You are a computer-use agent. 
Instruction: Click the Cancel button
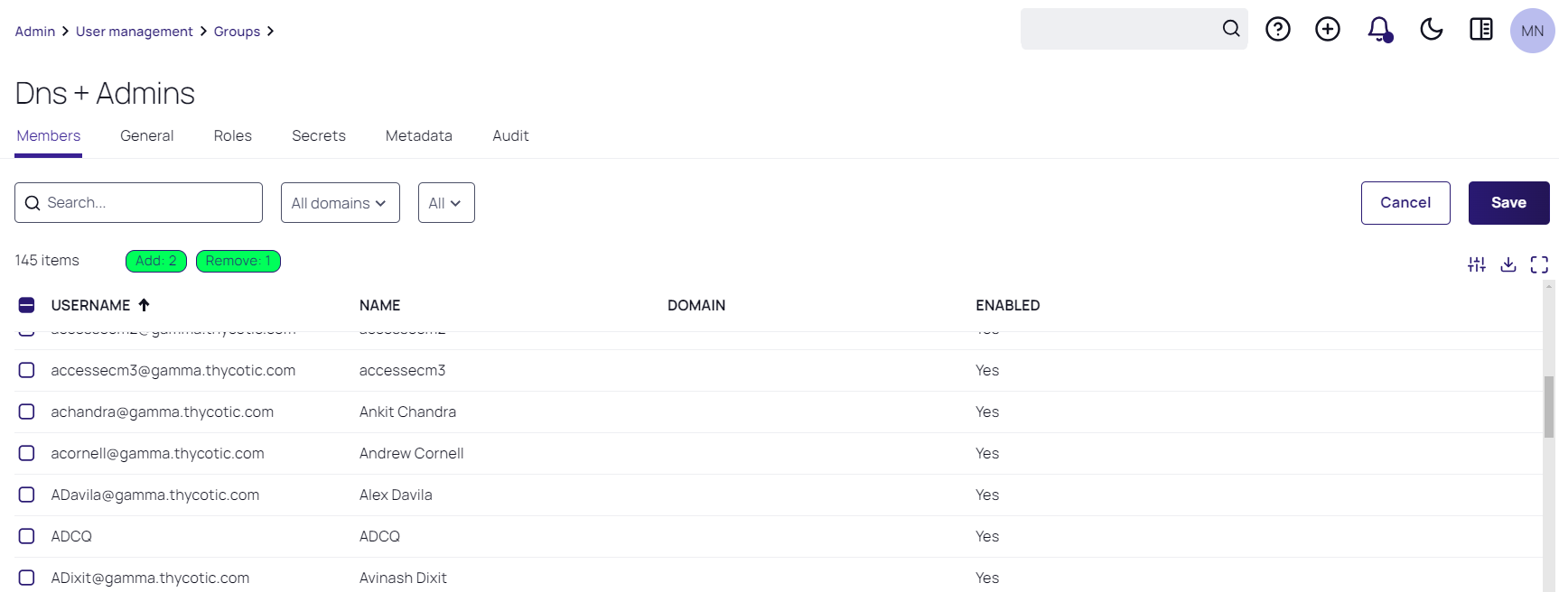click(x=1405, y=203)
